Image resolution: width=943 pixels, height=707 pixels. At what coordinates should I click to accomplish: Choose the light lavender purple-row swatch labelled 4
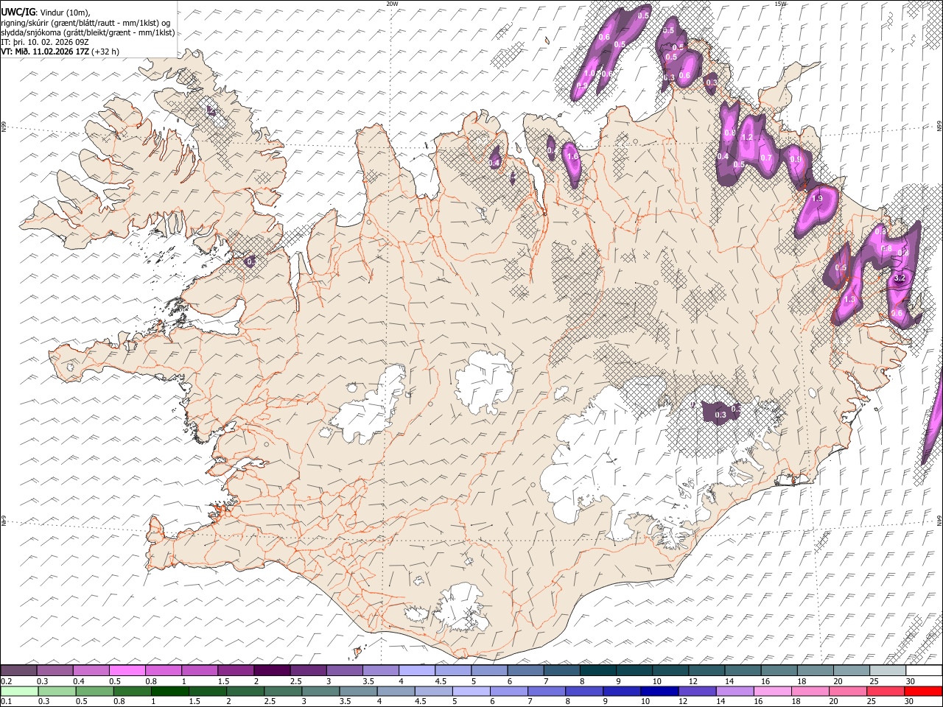(416, 670)
